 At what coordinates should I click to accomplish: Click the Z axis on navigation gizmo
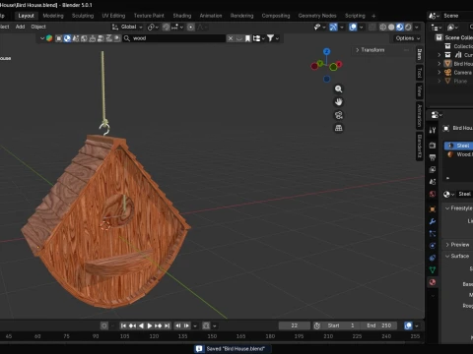(x=326, y=51)
